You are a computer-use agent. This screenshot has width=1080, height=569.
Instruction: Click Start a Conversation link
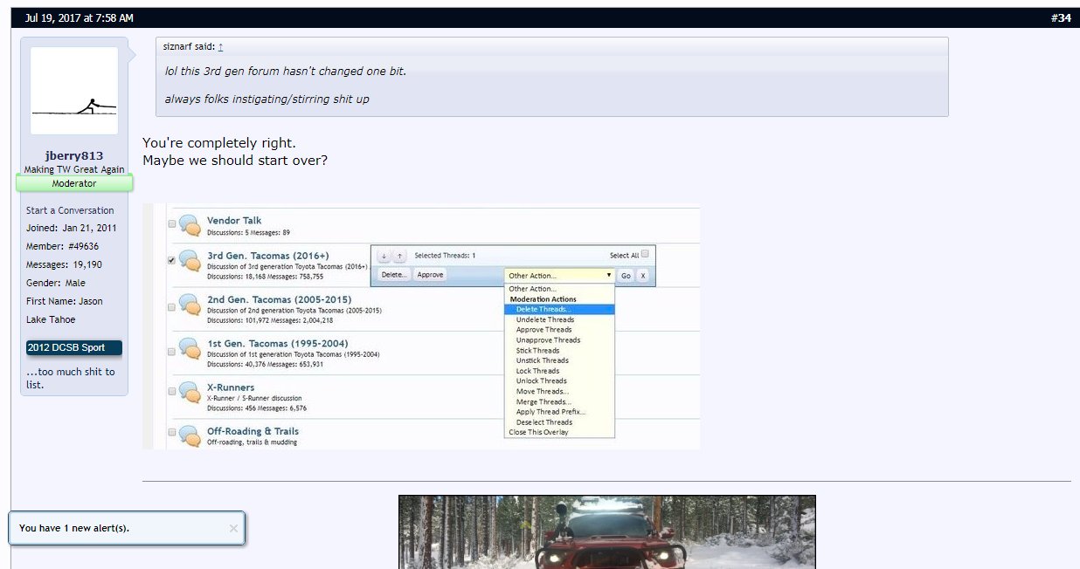pos(70,210)
